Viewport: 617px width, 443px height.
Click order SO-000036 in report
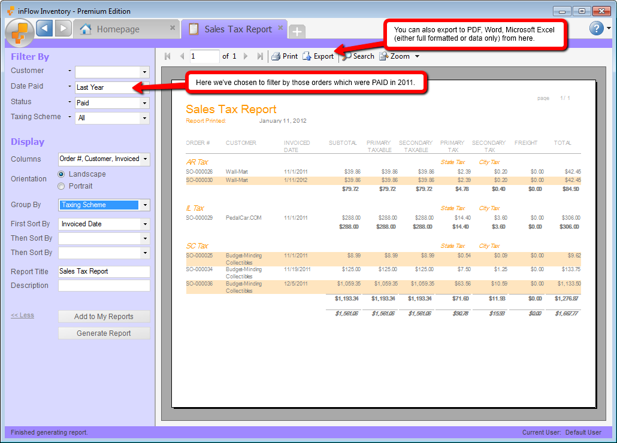click(x=199, y=284)
